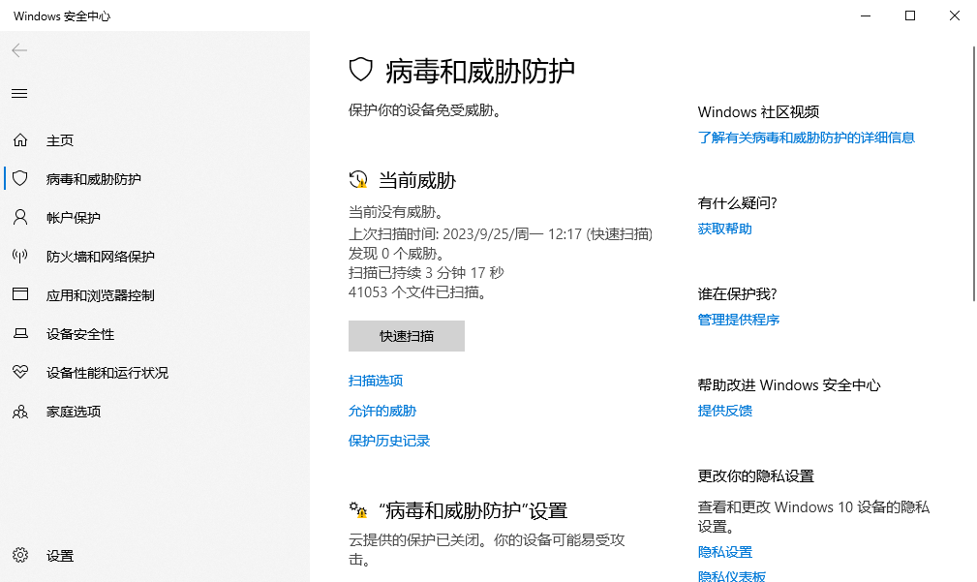
Task: Open 设备安全性 section
Action: (80, 334)
